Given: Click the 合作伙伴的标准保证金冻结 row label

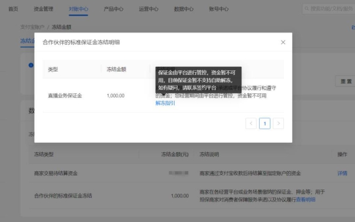Looking at the screenshot, I should coord(63,196).
